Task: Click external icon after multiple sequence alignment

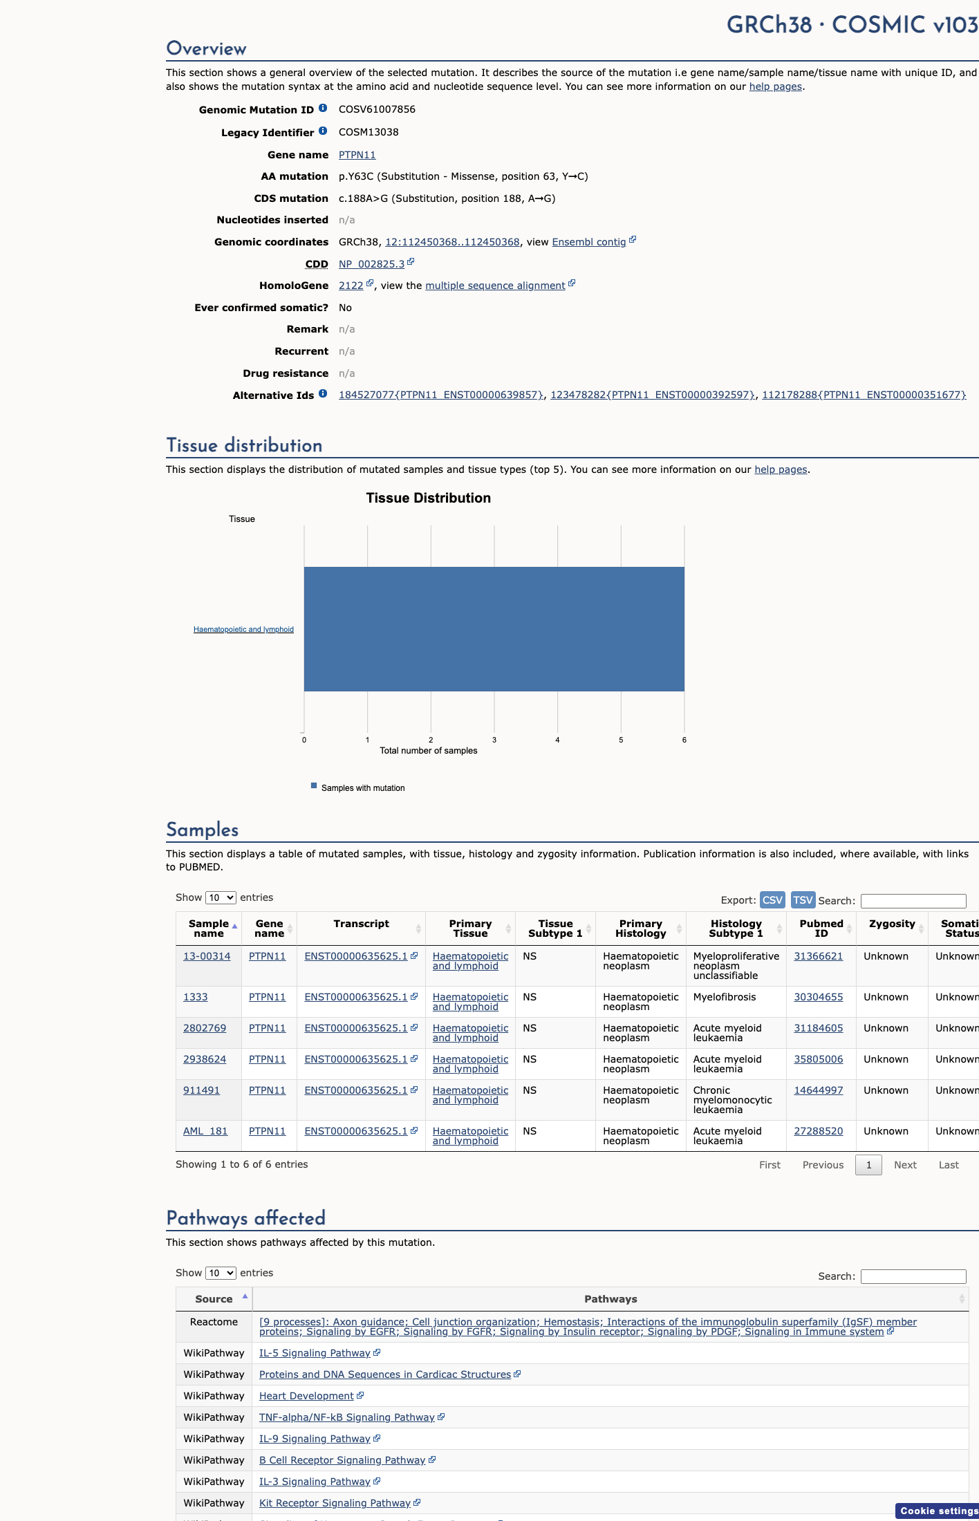Action: pyautogui.click(x=572, y=283)
